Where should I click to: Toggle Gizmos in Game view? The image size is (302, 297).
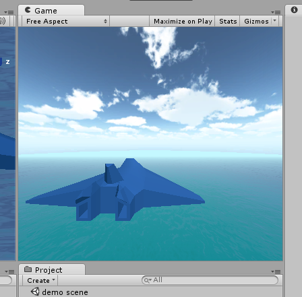coord(256,22)
